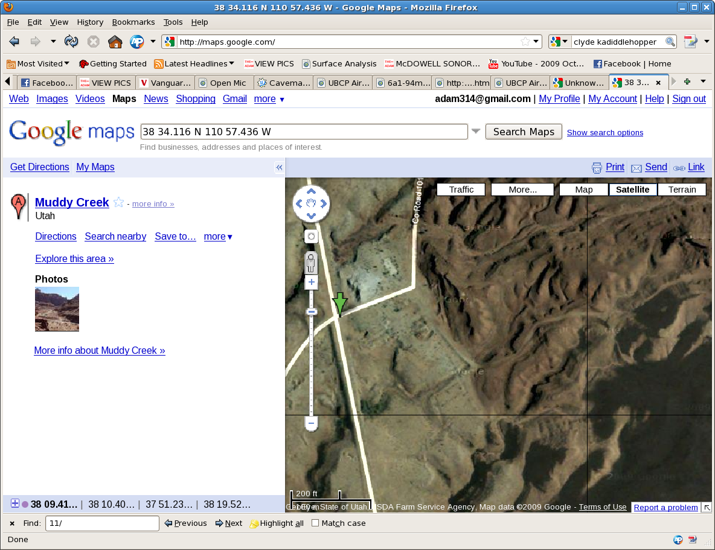The image size is (715, 550).
Task: Switch to the Open Mic tab
Action: tap(225, 83)
